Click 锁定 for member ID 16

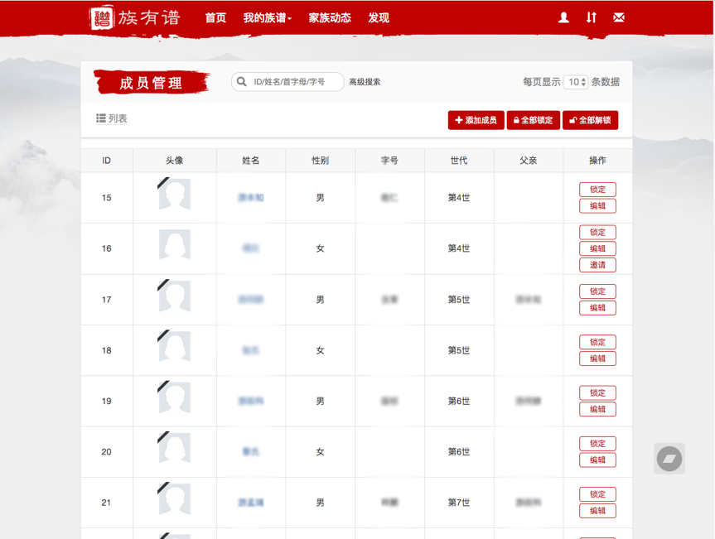click(x=598, y=232)
